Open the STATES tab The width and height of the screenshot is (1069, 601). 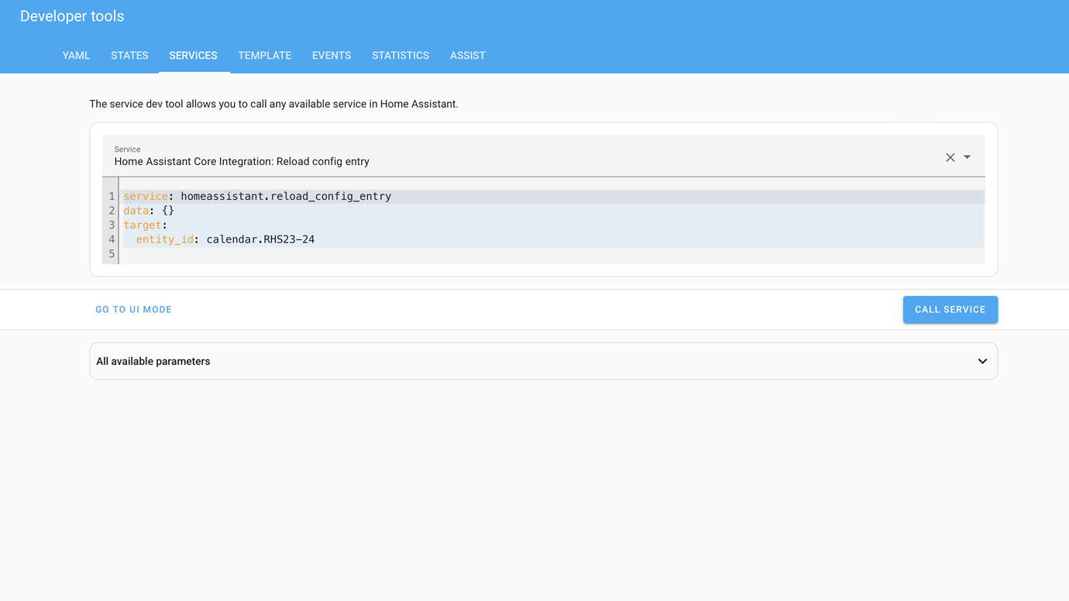click(x=129, y=55)
